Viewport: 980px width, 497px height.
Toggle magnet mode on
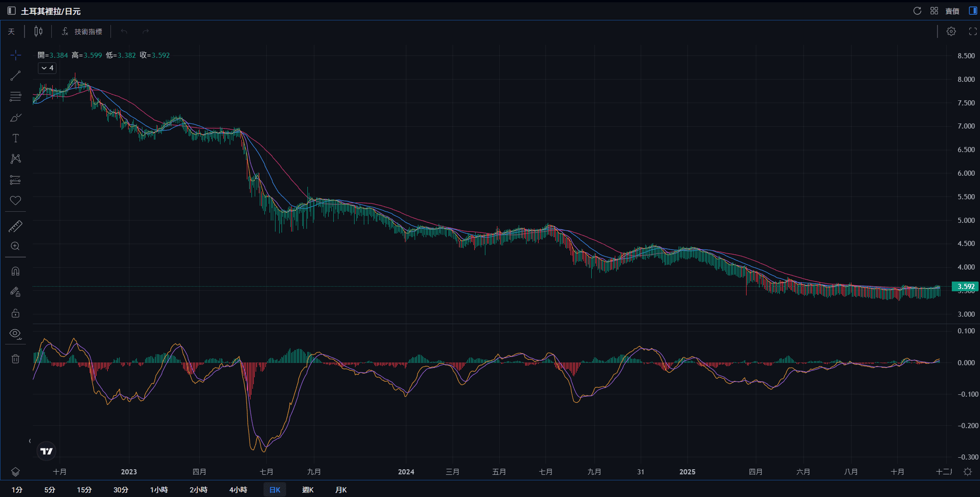point(15,271)
